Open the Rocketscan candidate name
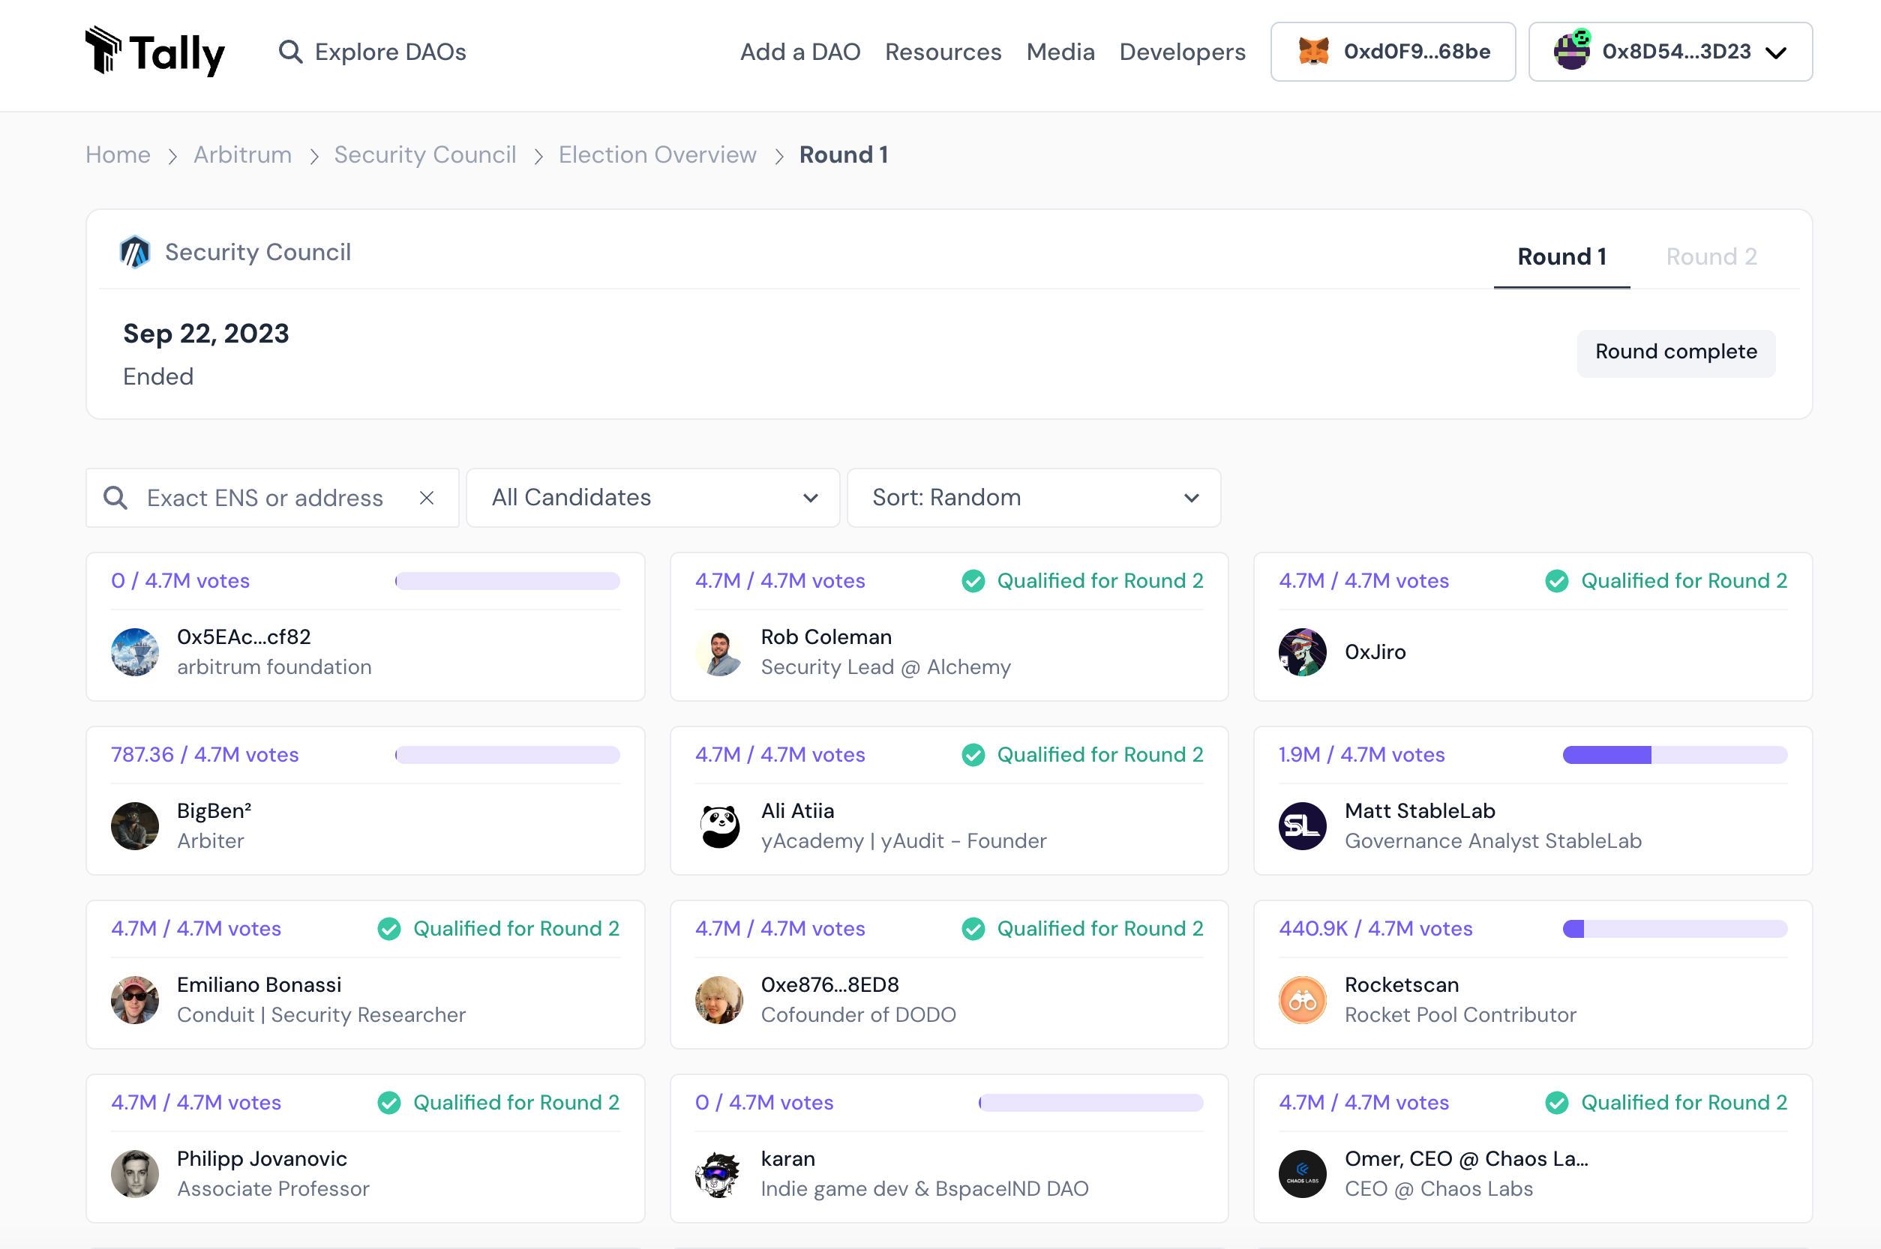The image size is (1881, 1249). (x=1402, y=984)
